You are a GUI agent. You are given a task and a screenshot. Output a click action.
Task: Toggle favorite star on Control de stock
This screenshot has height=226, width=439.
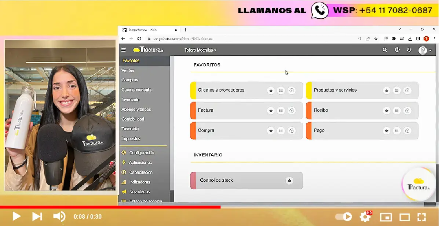click(289, 181)
